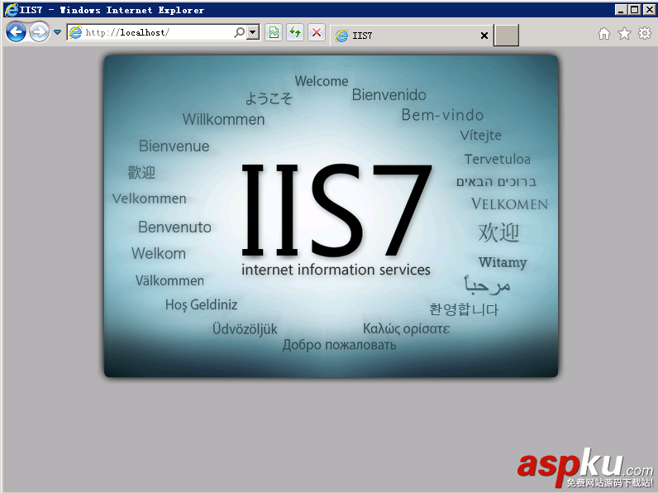Click the 'Witamy' text
Viewport: 658px width, 493px height.
click(x=503, y=262)
